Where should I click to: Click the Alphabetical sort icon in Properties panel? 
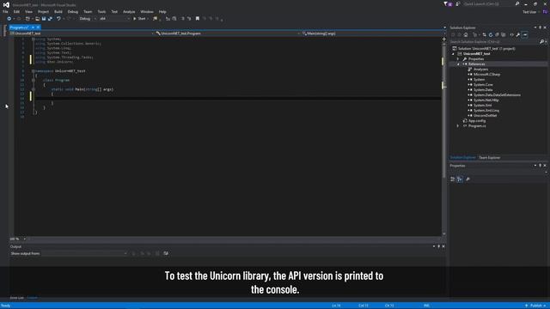[x=460, y=179]
